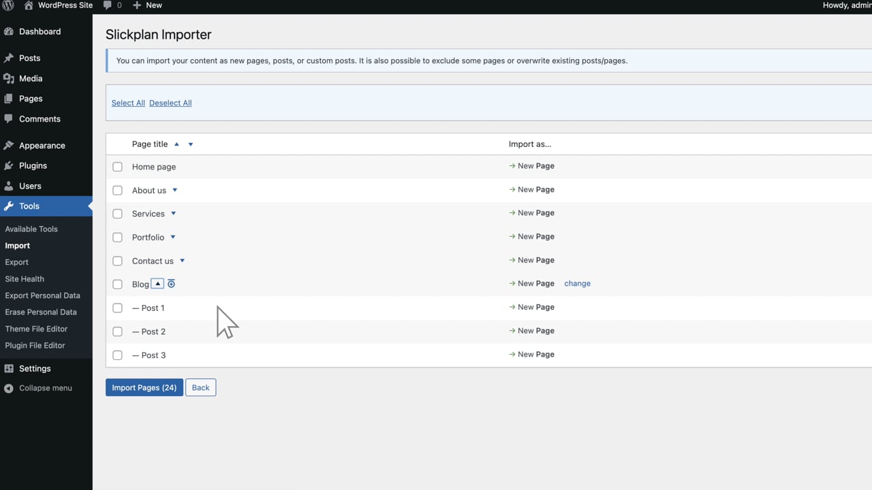Open the Export submenu item
This screenshot has height=490, width=872.
click(x=17, y=262)
